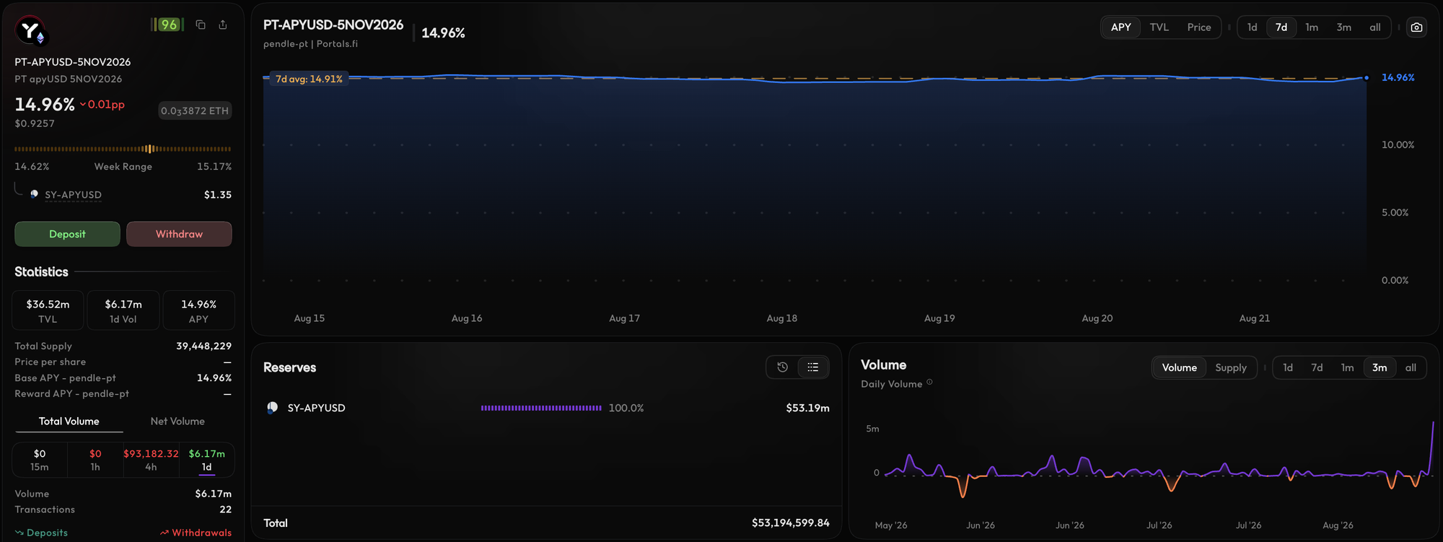
Task: Switch main chart to Price view
Action: pyautogui.click(x=1198, y=27)
